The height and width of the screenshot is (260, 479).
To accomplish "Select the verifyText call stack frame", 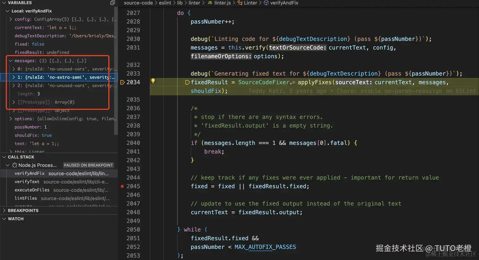I will coord(59,182).
